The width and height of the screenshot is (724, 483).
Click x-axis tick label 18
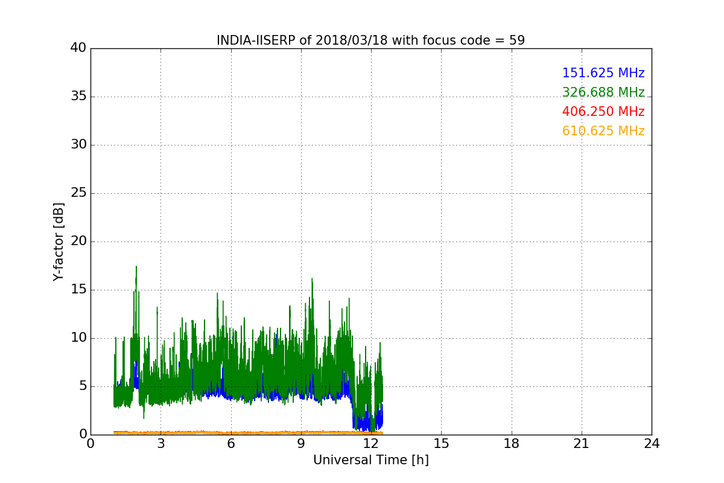coord(512,443)
